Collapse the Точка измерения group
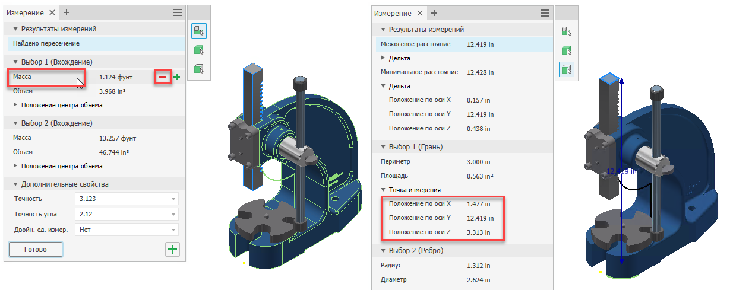733x290 pixels. point(383,190)
